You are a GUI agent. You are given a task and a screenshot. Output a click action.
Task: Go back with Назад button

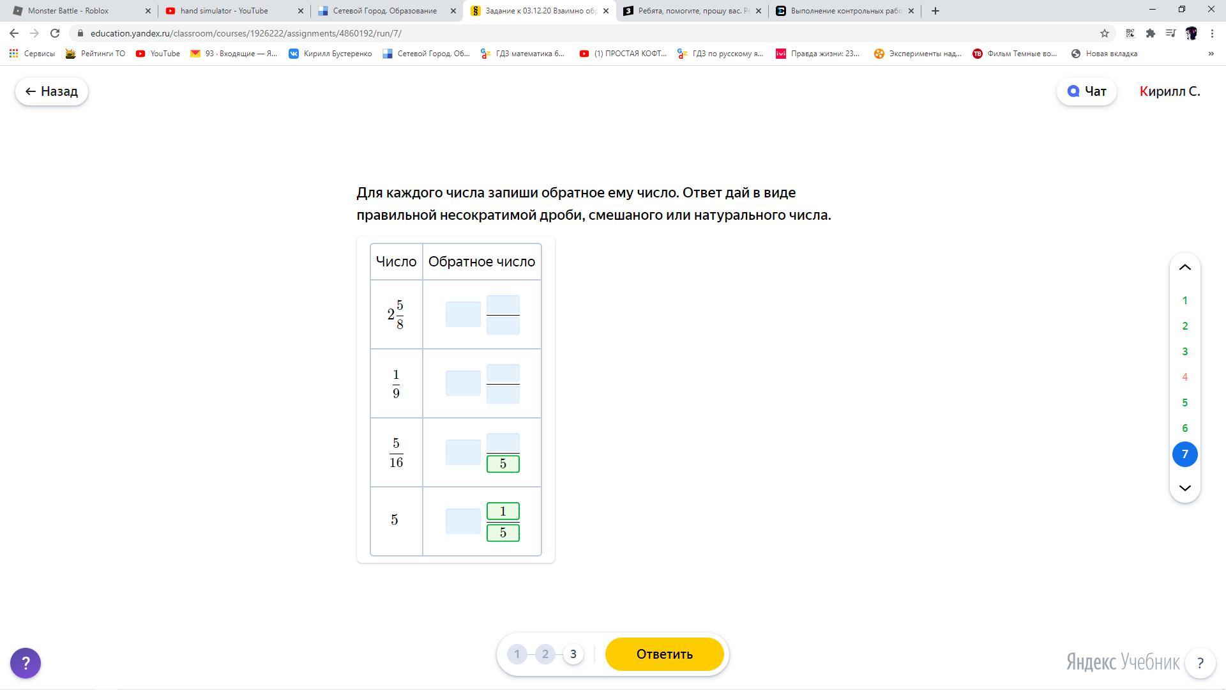(52, 91)
